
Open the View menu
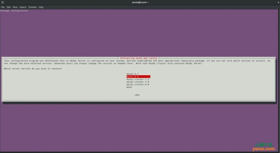tap(15, 7)
